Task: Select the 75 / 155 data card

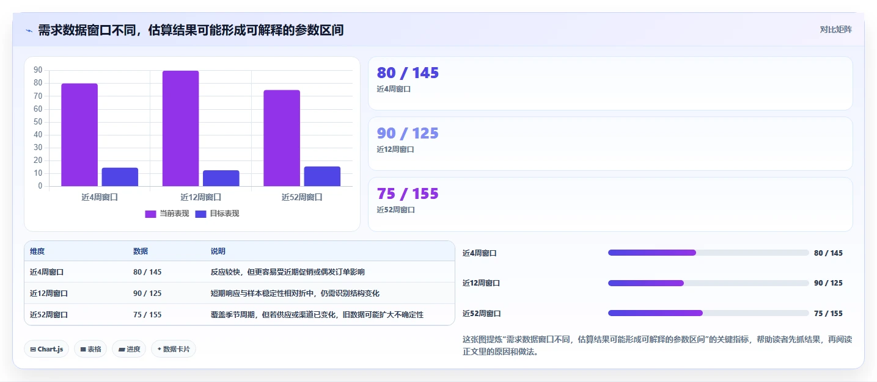Action: (610, 204)
